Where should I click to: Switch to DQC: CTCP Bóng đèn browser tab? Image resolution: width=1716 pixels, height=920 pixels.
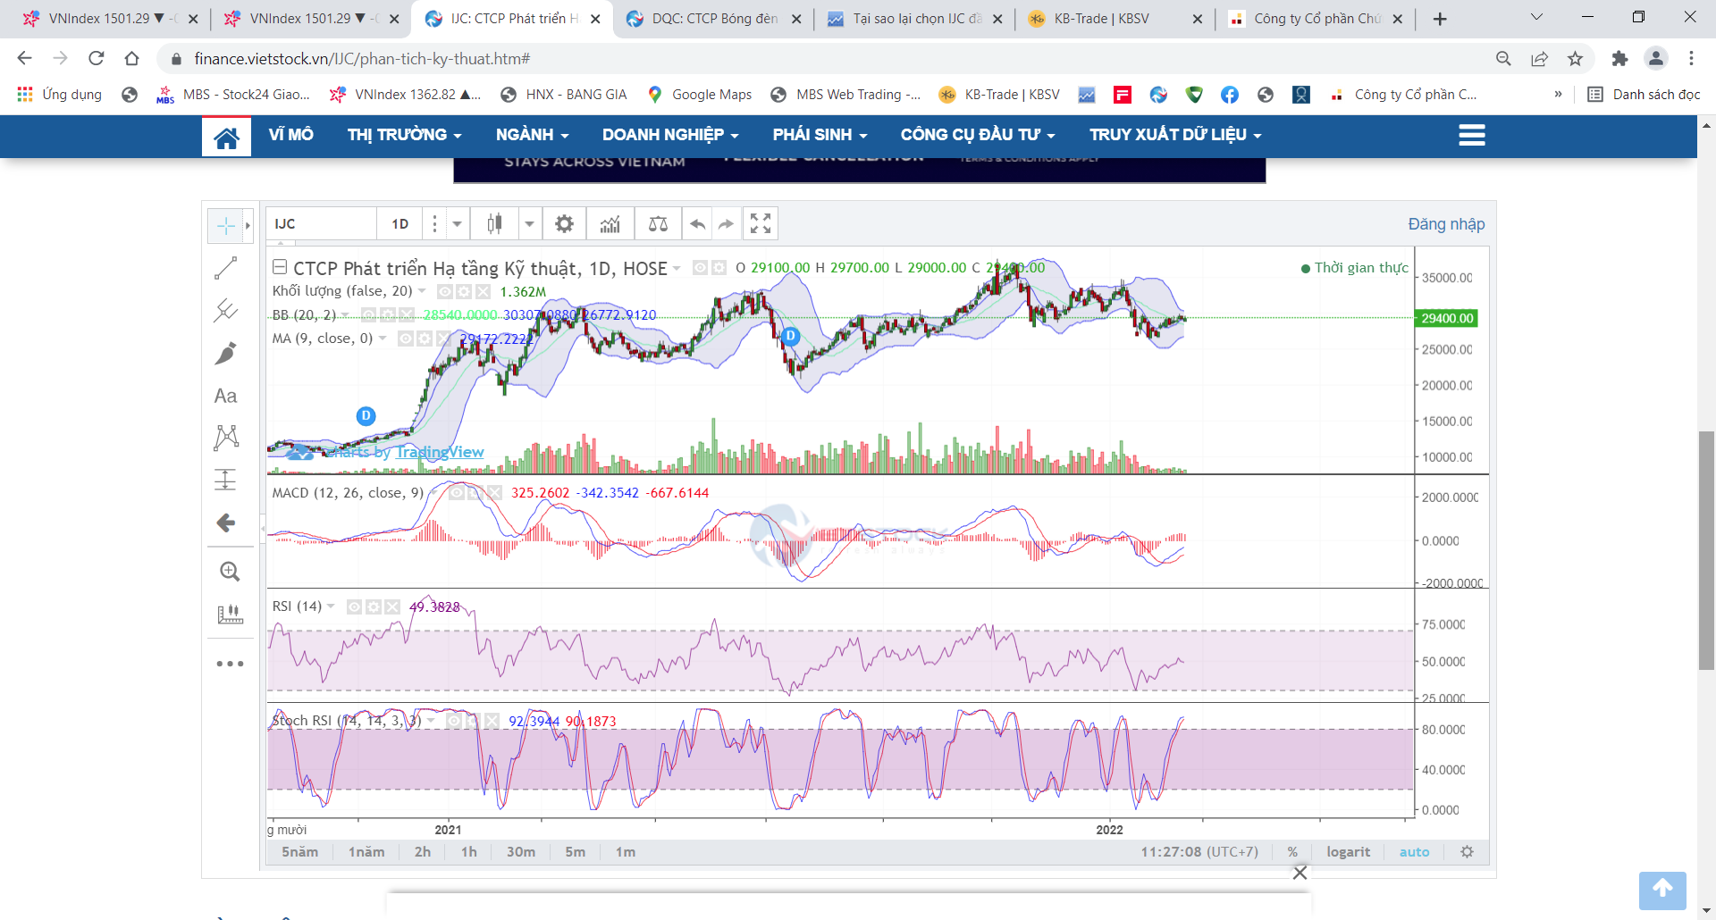point(713,19)
